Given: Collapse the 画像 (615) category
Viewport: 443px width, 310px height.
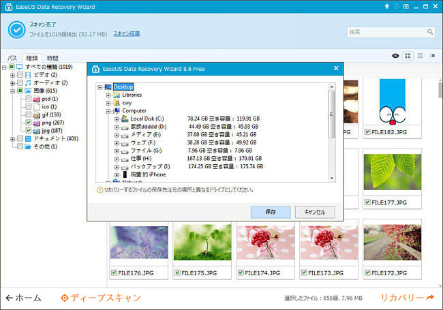Looking at the screenshot, I should tap(12, 91).
